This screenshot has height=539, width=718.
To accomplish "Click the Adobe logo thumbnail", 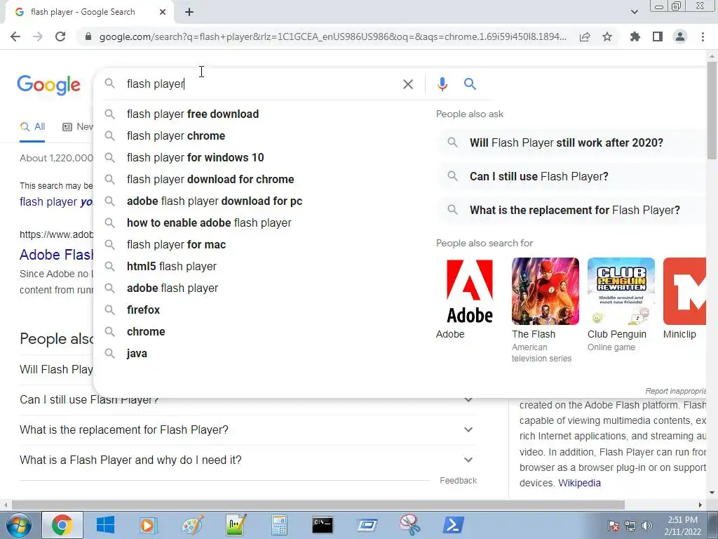I will (x=469, y=291).
